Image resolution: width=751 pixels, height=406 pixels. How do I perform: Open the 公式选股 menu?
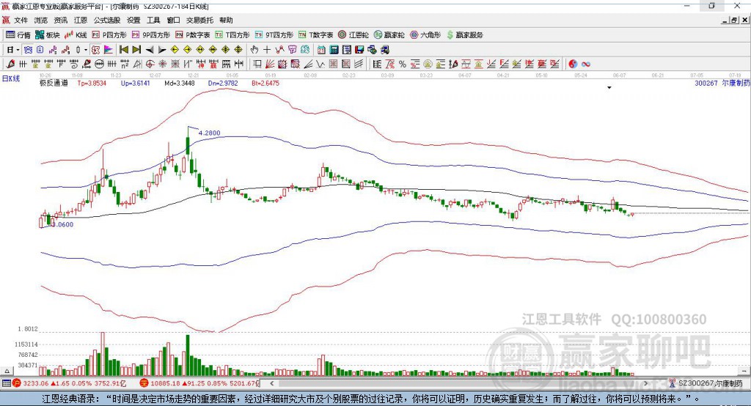[x=107, y=20]
